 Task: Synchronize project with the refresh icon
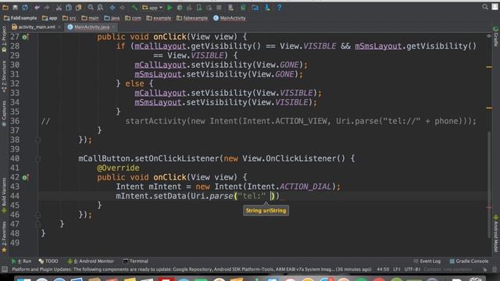[x=25, y=7]
